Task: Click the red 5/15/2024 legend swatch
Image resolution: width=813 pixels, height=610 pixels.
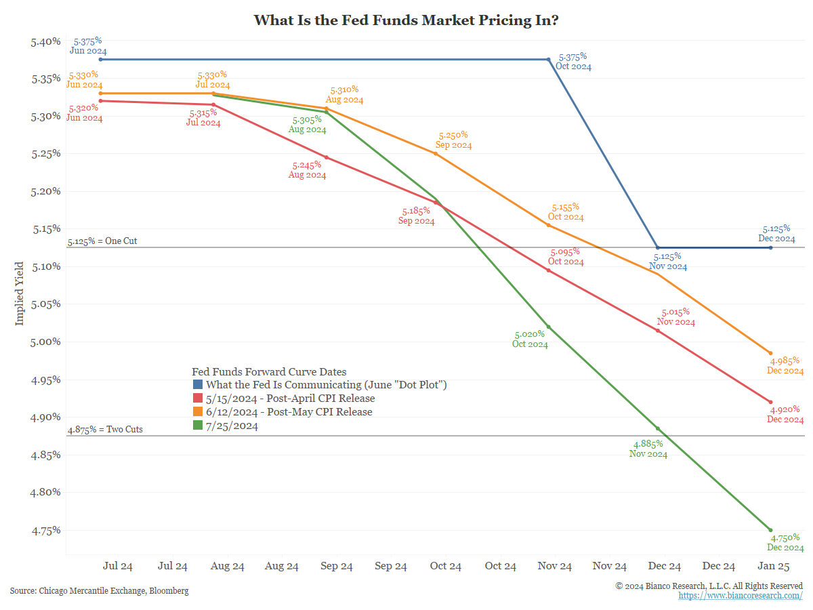Action: (198, 399)
